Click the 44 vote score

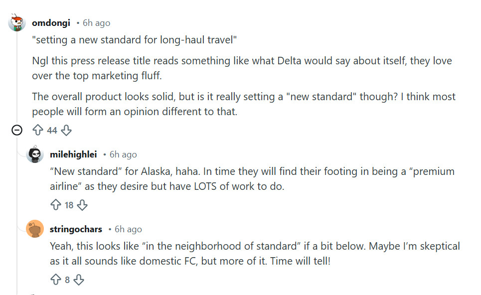[x=52, y=131]
